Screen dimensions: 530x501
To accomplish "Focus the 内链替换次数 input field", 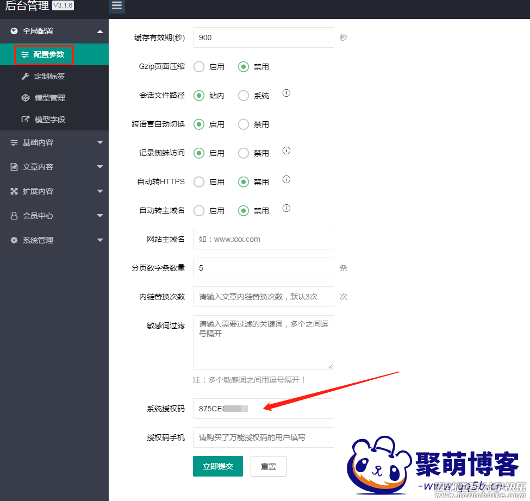I will click(x=263, y=297).
